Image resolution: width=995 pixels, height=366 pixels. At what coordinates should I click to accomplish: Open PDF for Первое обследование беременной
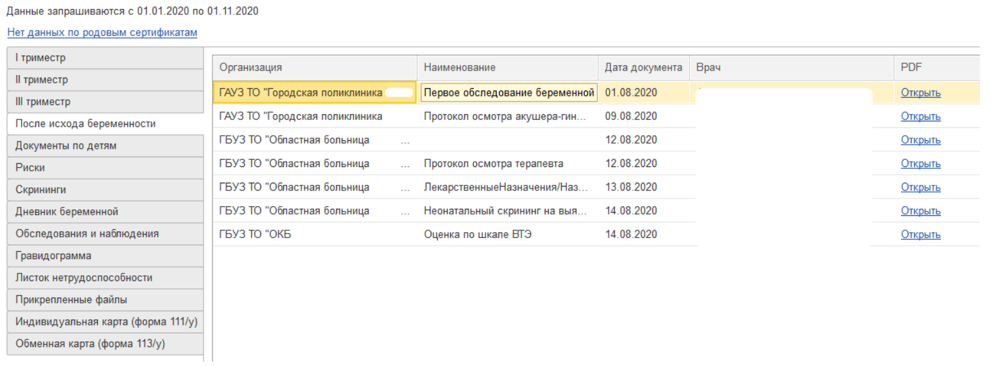click(920, 93)
